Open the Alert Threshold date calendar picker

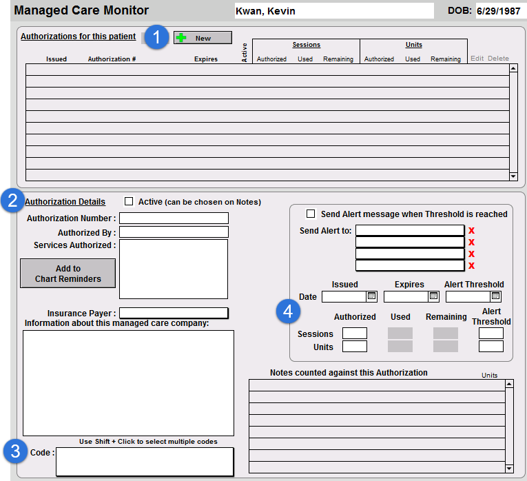(495, 296)
